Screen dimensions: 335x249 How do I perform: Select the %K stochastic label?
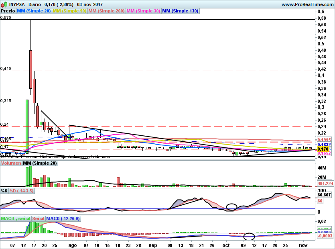tap(4, 191)
